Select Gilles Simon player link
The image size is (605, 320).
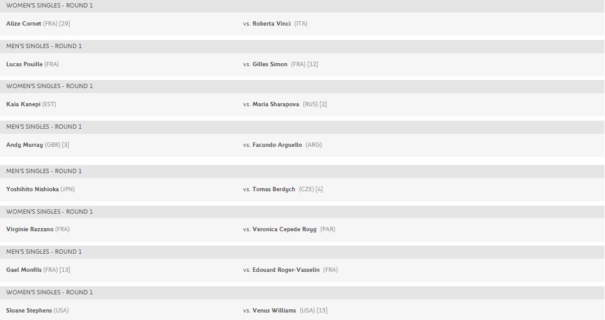(270, 64)
